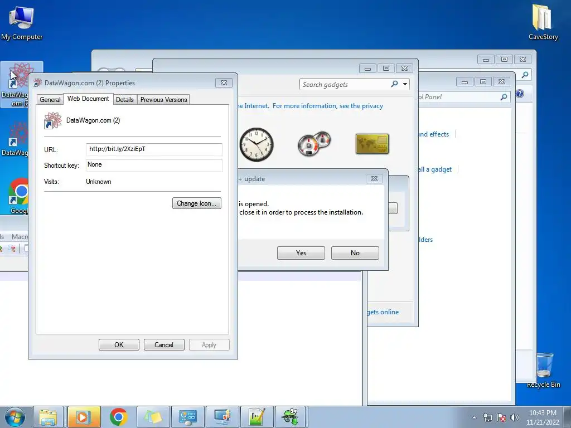Open My Computer desktop icon

pos(22,22)
